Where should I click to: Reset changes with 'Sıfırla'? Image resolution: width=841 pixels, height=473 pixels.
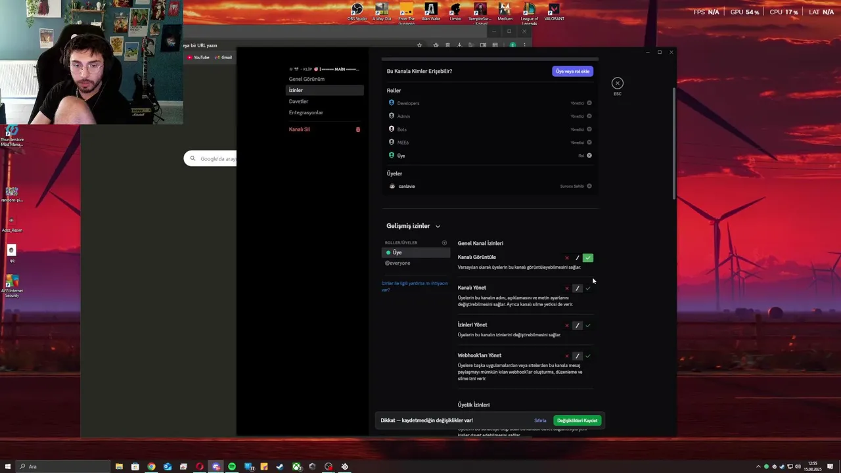coord(540,420)
